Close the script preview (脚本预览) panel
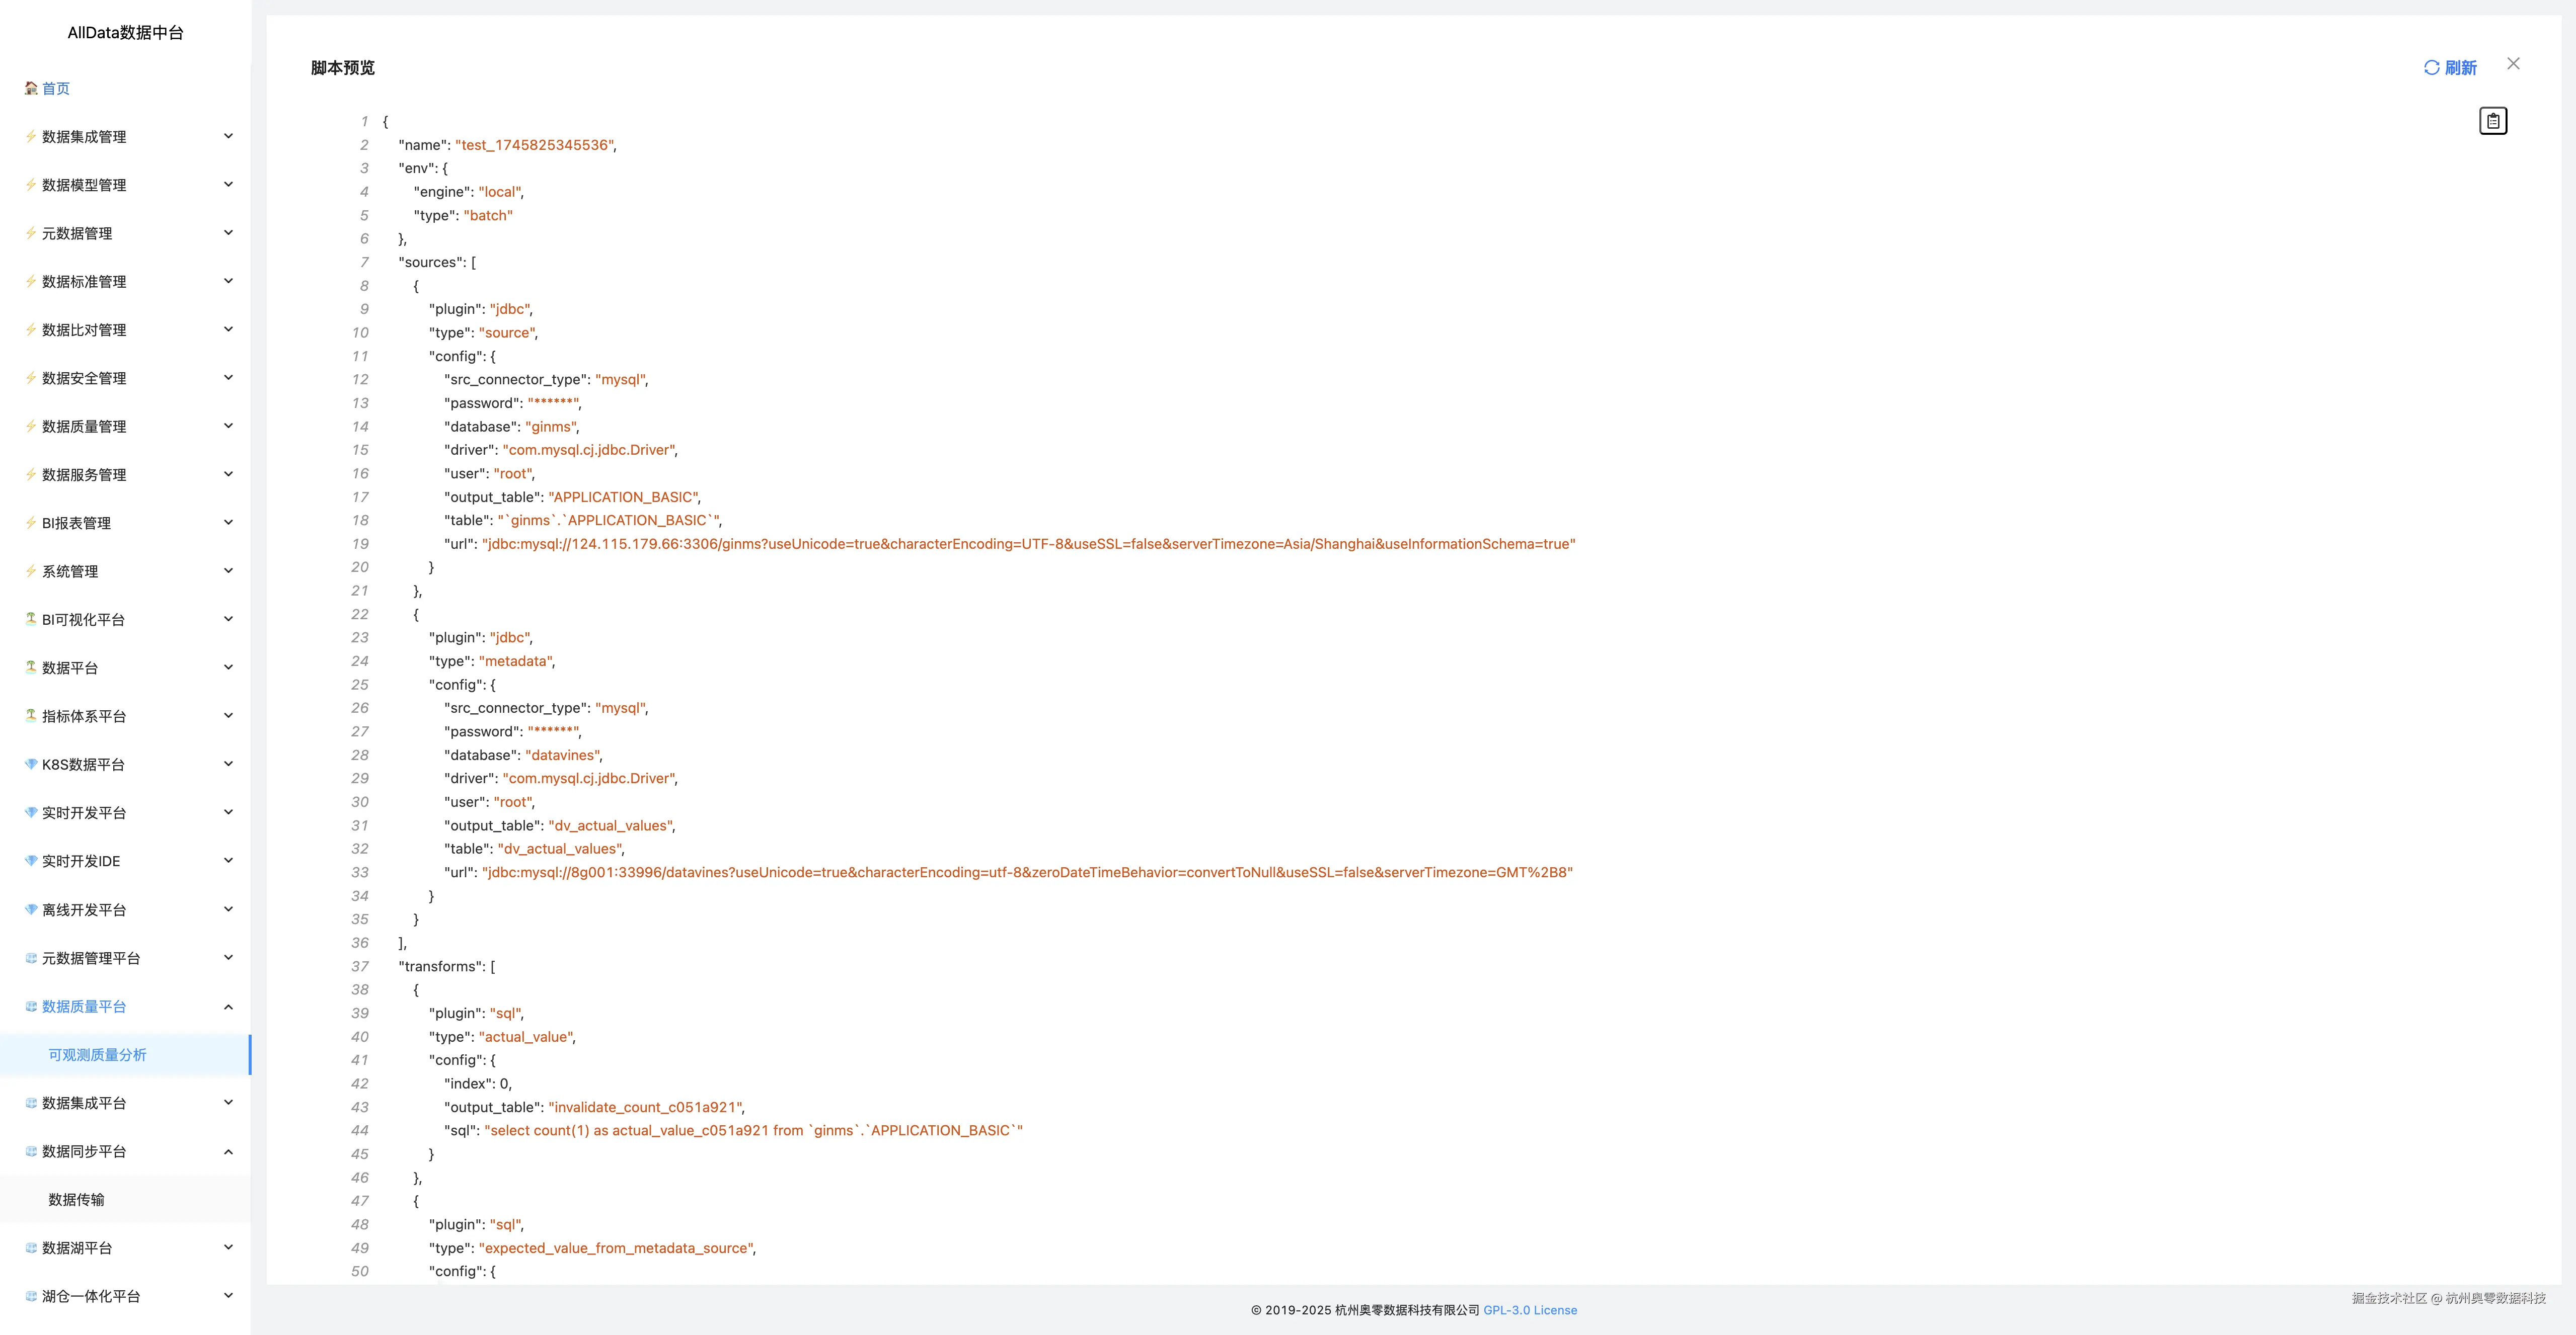 pos(2512,64)
